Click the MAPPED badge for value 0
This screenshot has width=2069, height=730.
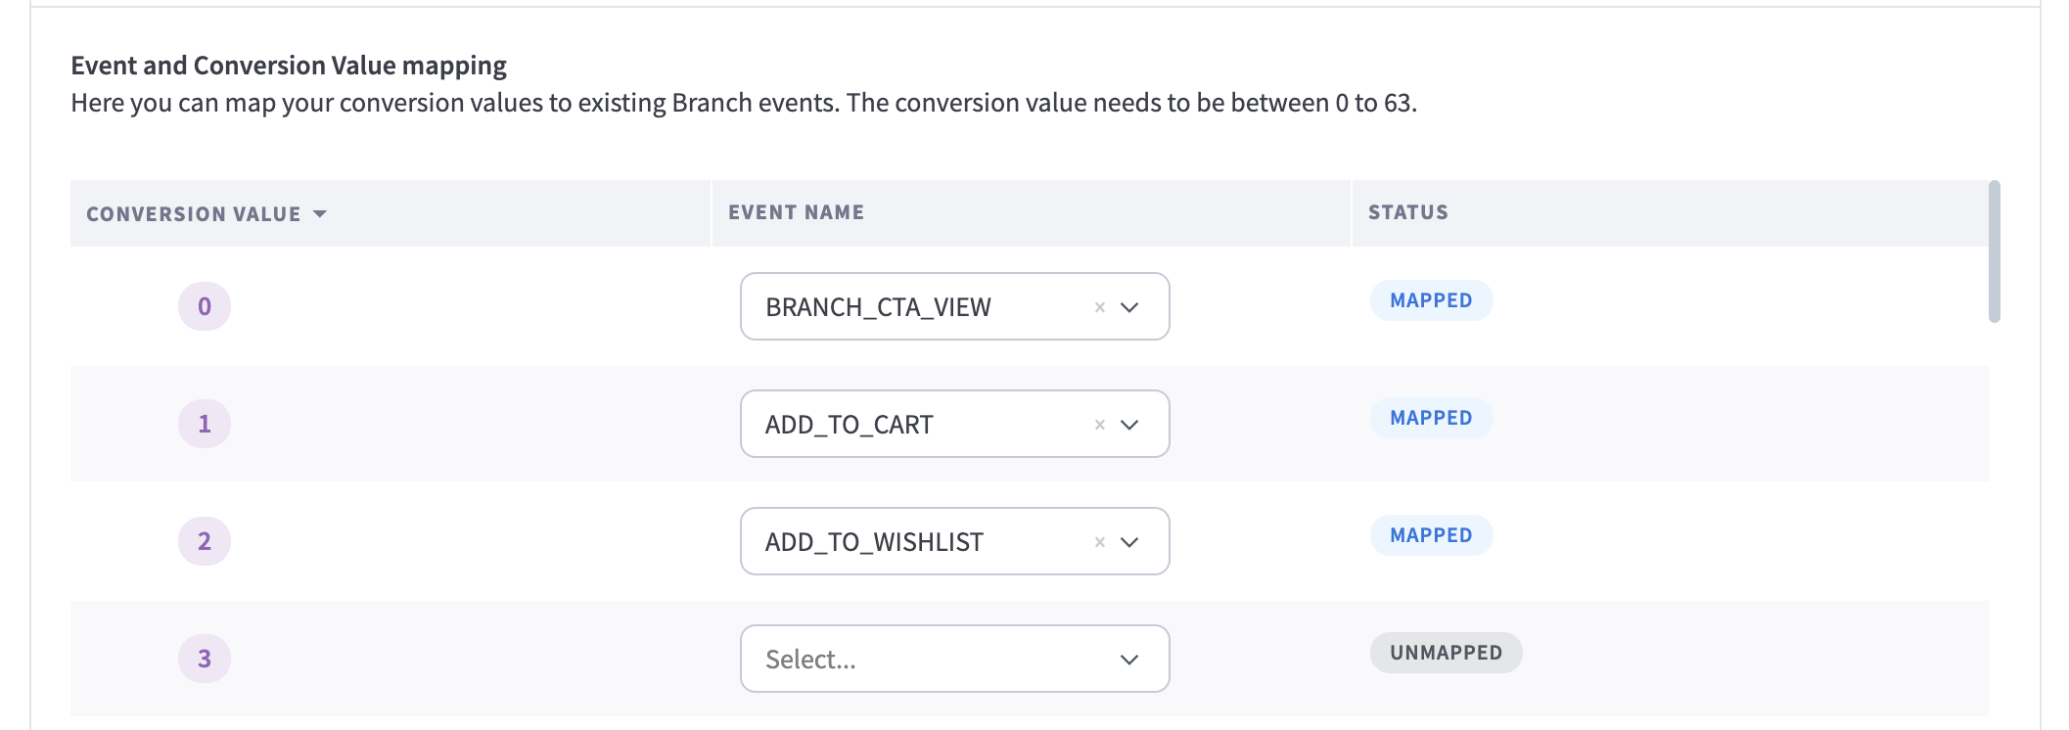(x=1431, y=300)
